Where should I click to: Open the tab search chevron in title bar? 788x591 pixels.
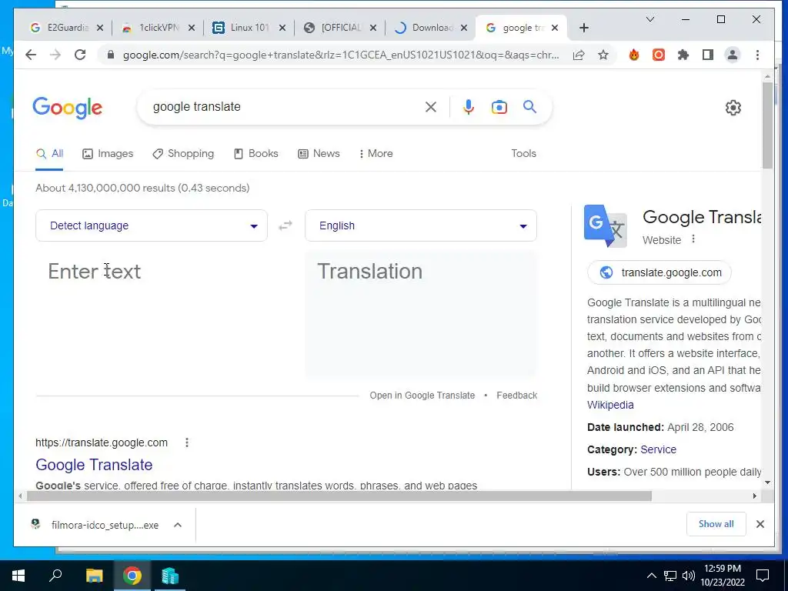pos(649,19)
